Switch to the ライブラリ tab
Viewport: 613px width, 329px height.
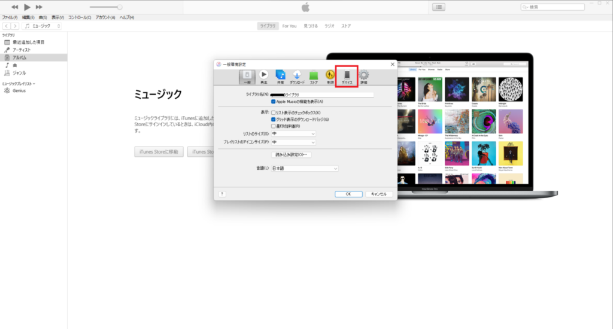(x=268, y=26)
